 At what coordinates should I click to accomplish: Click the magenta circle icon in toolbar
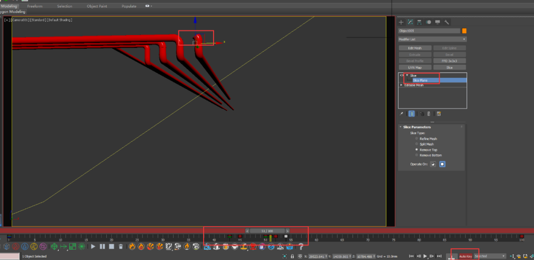43,246
